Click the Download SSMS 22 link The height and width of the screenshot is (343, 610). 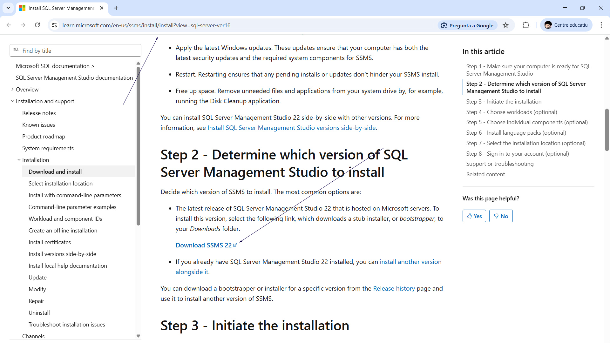pyautogui.click(x=204, y=245)
